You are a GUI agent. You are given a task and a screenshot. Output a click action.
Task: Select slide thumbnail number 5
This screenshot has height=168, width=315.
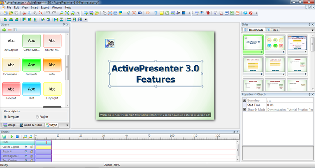pyautogui.click(x=275, y=66)
